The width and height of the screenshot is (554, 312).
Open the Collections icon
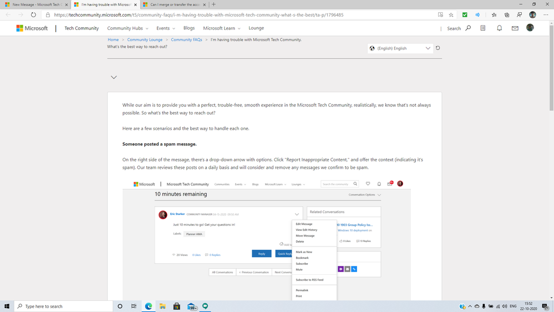click(507, 15)
